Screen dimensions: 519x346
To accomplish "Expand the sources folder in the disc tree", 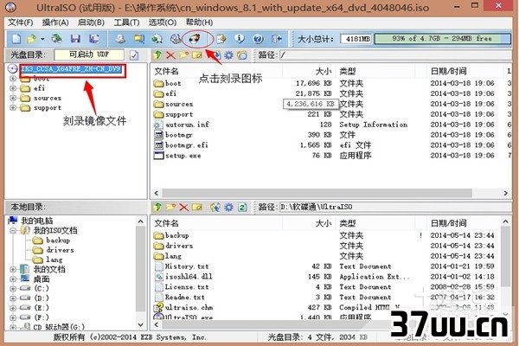I will [x=13, y=98].
